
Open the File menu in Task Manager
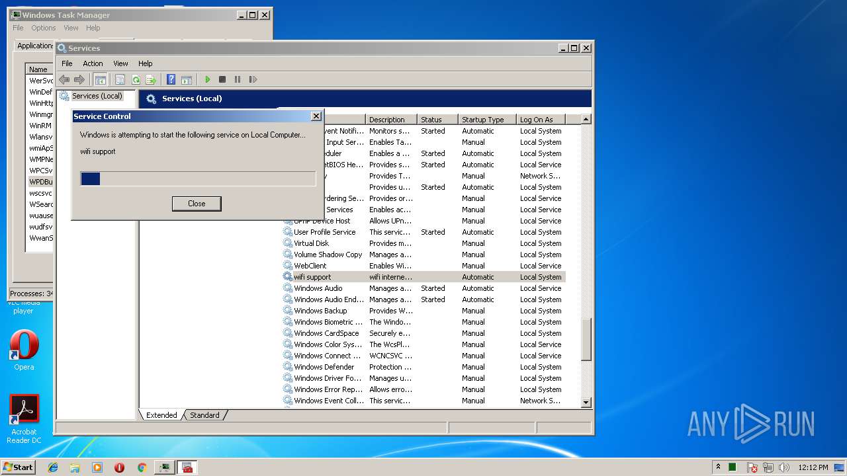click(18, 28)
